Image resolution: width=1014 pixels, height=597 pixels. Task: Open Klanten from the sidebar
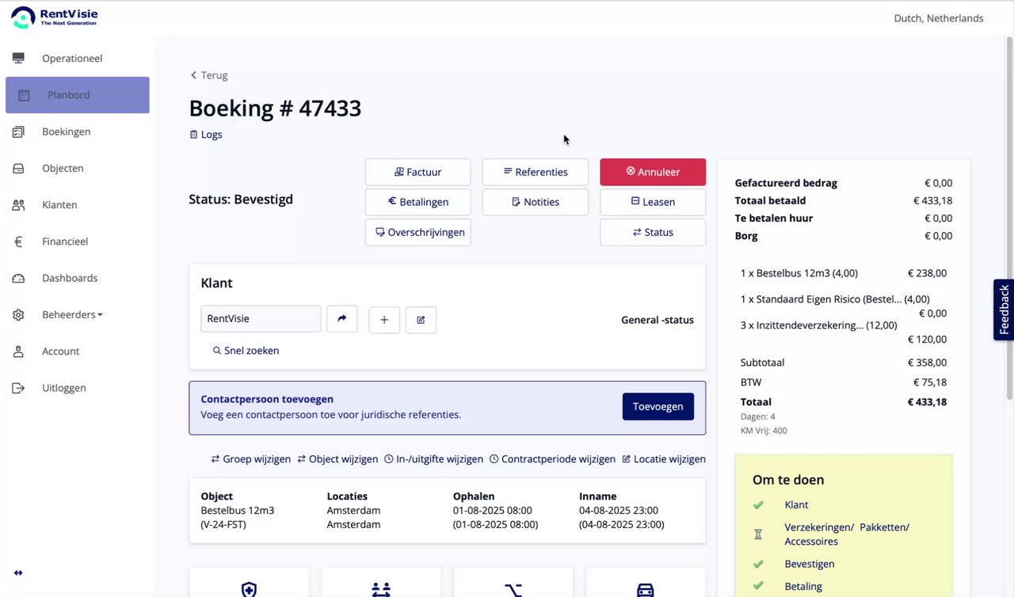point(59,205)
